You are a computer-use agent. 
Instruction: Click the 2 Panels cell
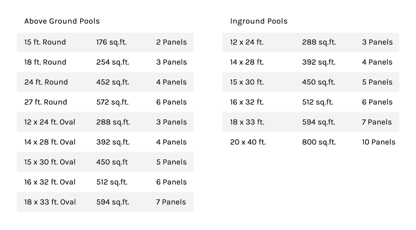[171, 42]
